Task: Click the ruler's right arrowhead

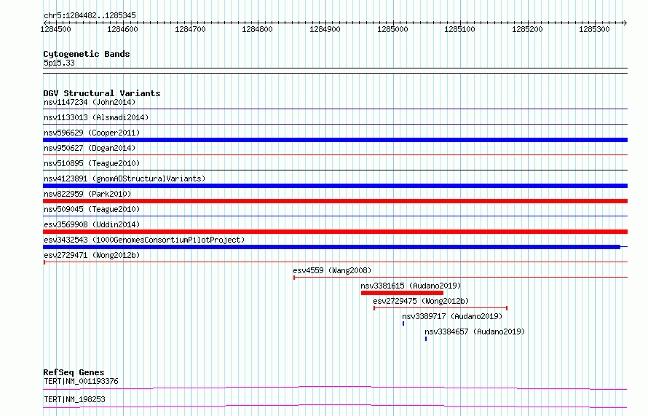Action: pos(625,23)
